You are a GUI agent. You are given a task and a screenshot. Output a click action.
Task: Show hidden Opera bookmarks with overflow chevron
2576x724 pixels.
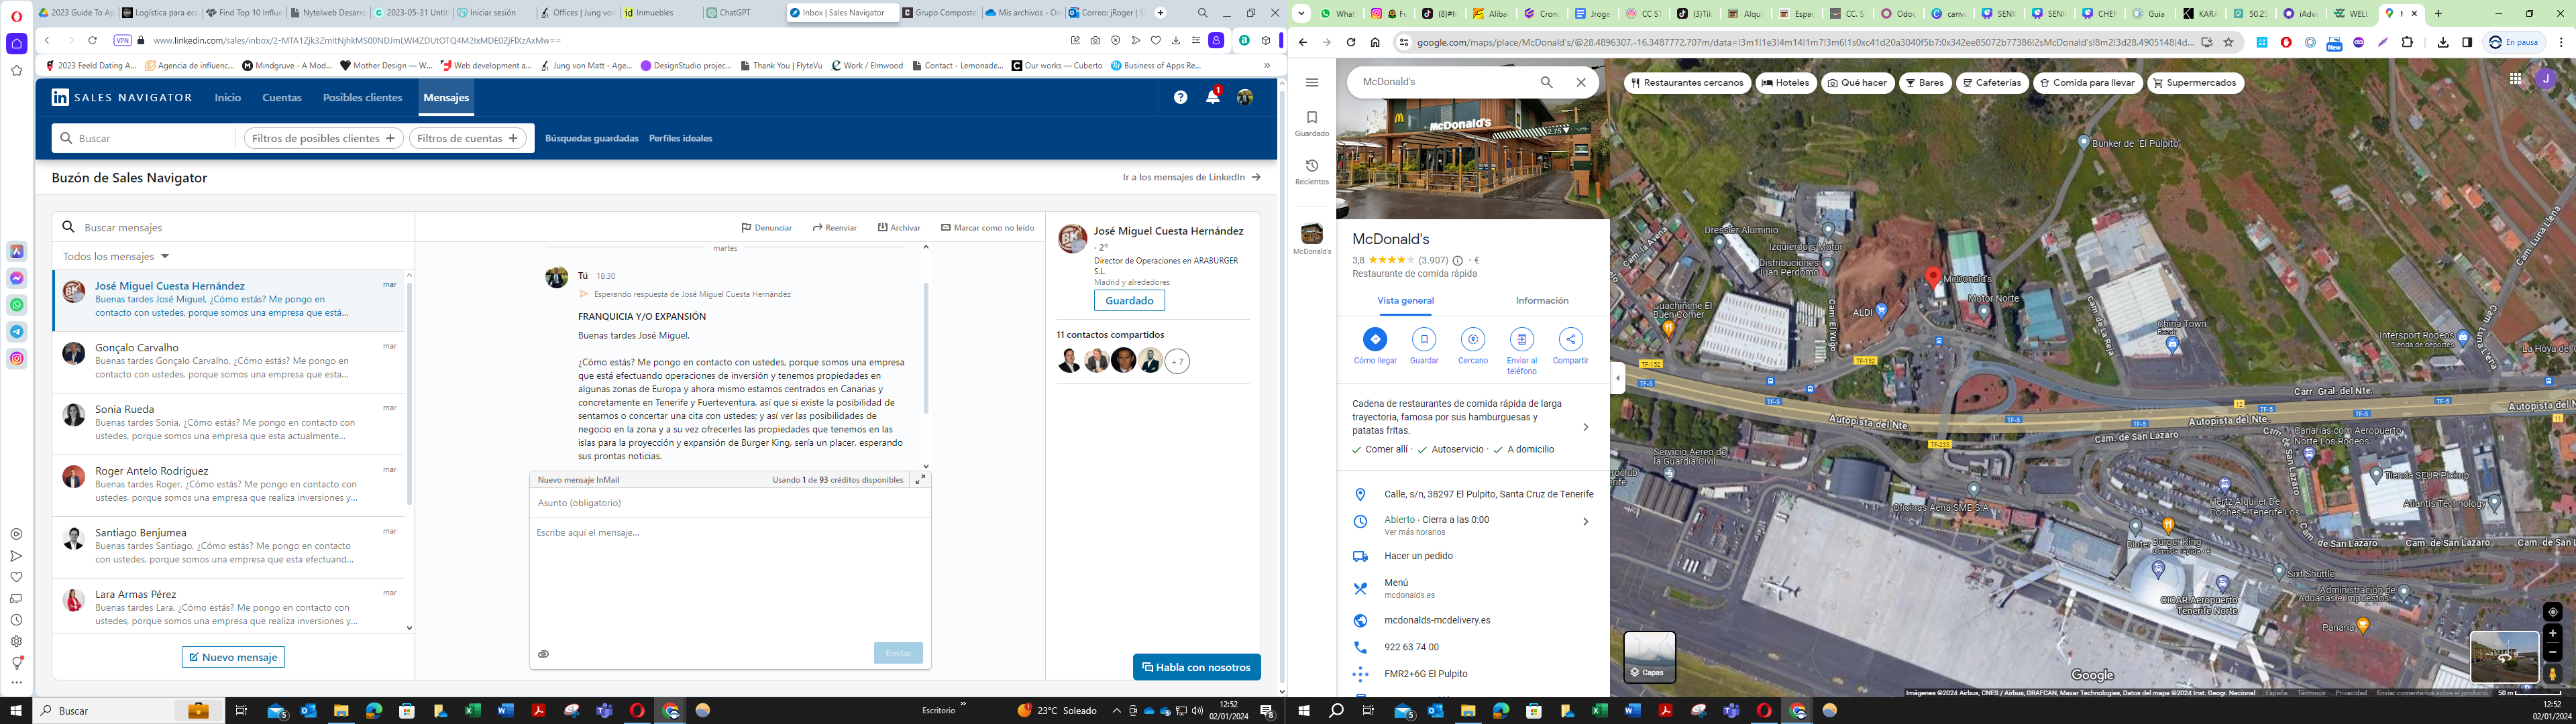[1267, 66]
